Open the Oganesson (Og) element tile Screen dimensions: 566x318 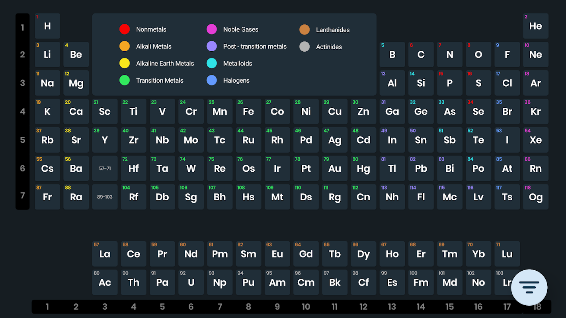(x=535, y=197)
